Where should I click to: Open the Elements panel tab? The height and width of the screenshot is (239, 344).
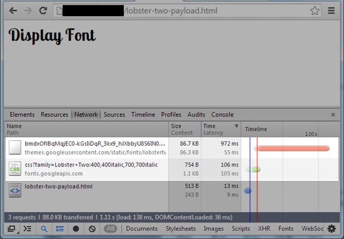click(22, 114)
